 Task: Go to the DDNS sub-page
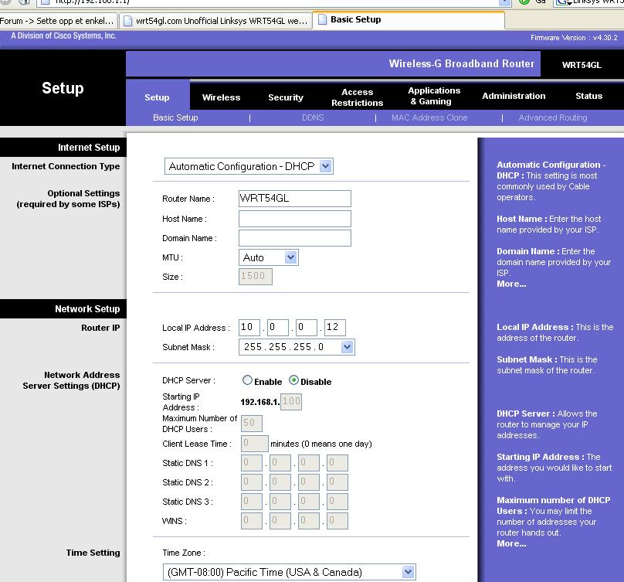tap(313, 117)
